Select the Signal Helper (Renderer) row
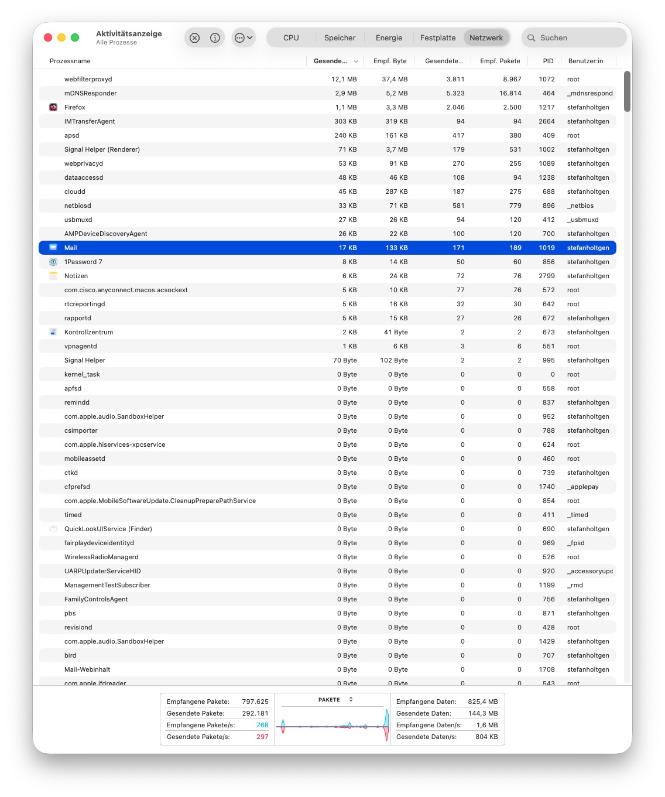This screenshot has width=665, height=797. point(327,149)
